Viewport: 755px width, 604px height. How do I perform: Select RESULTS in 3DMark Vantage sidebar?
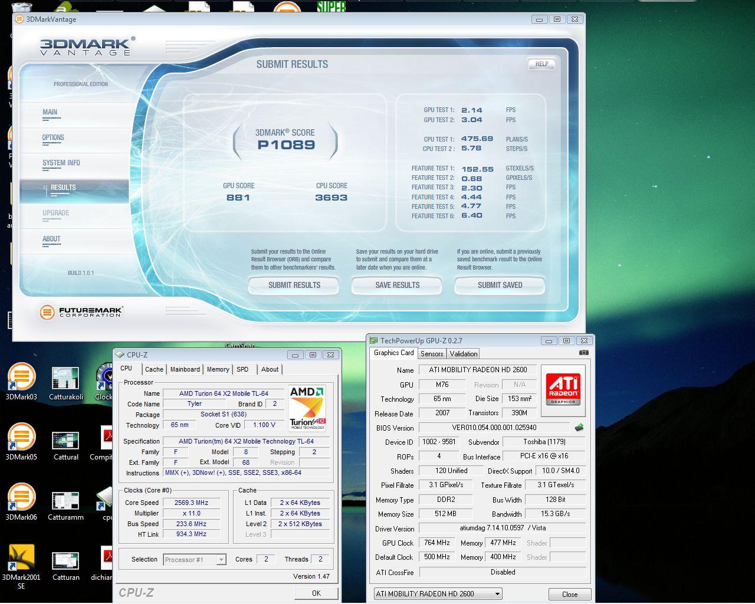coord(74,191)
